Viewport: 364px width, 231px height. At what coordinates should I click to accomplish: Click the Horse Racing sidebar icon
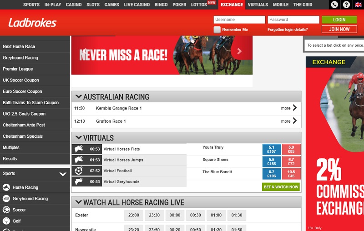point(6,187)
